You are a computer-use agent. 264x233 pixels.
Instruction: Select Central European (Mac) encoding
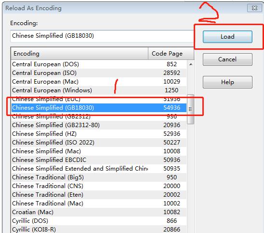99,82
